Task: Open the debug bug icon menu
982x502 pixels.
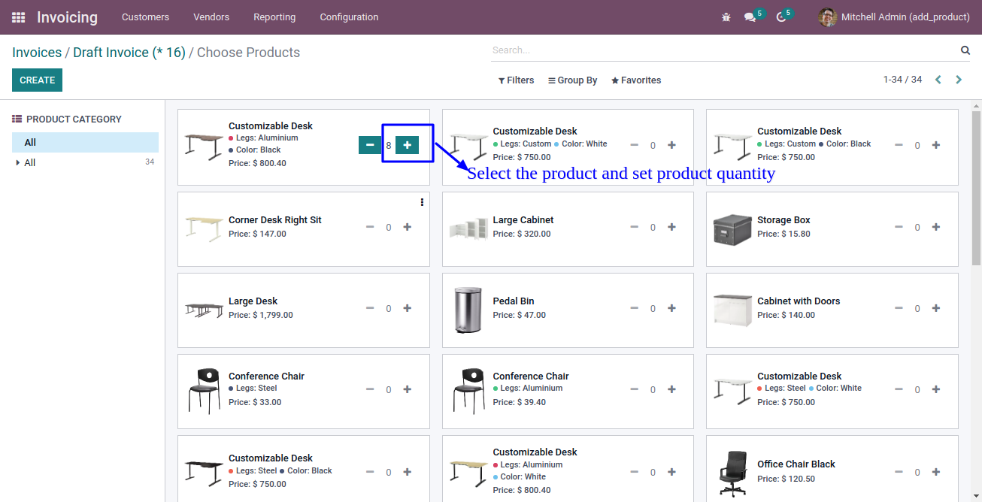Action: (726, 17)
